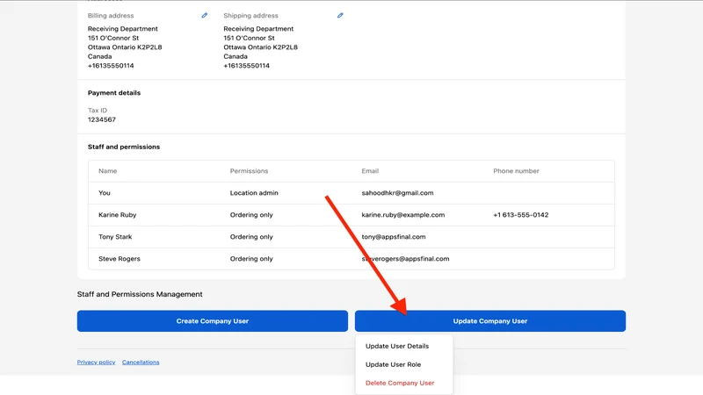Select the Tony Stark name cell

click(115, 237)
